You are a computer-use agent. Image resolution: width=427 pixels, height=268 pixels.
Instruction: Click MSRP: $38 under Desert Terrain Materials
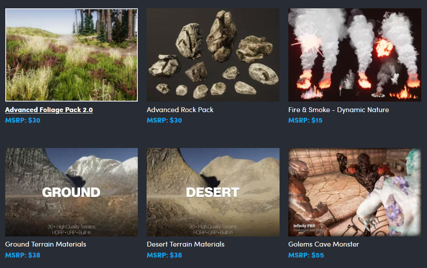(164, 255)
